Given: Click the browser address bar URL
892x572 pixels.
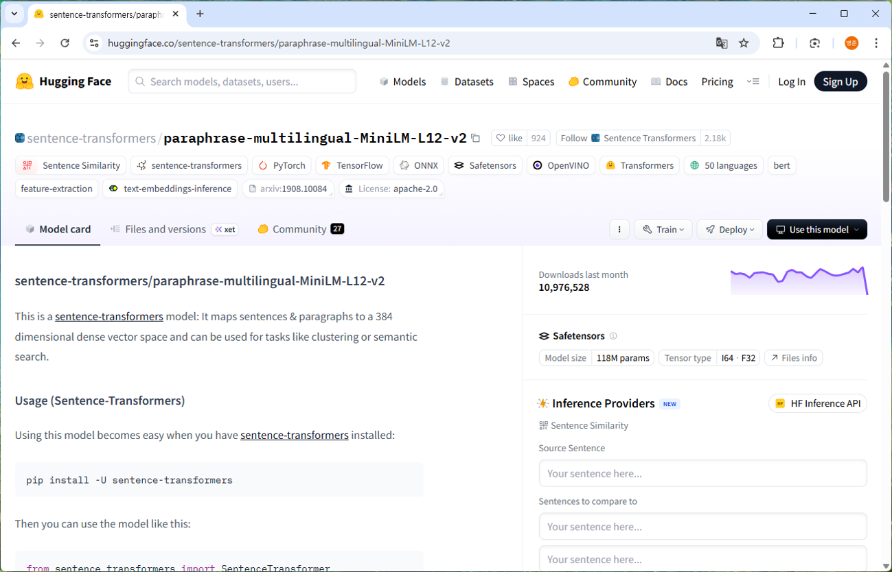Looking at the screenshot, I should tap(279, 43).
